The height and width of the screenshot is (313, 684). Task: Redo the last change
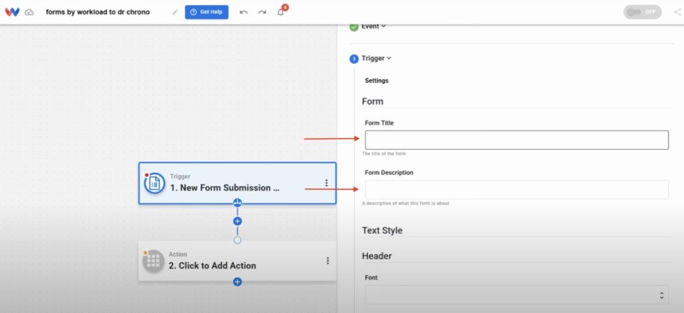[262, 12]
